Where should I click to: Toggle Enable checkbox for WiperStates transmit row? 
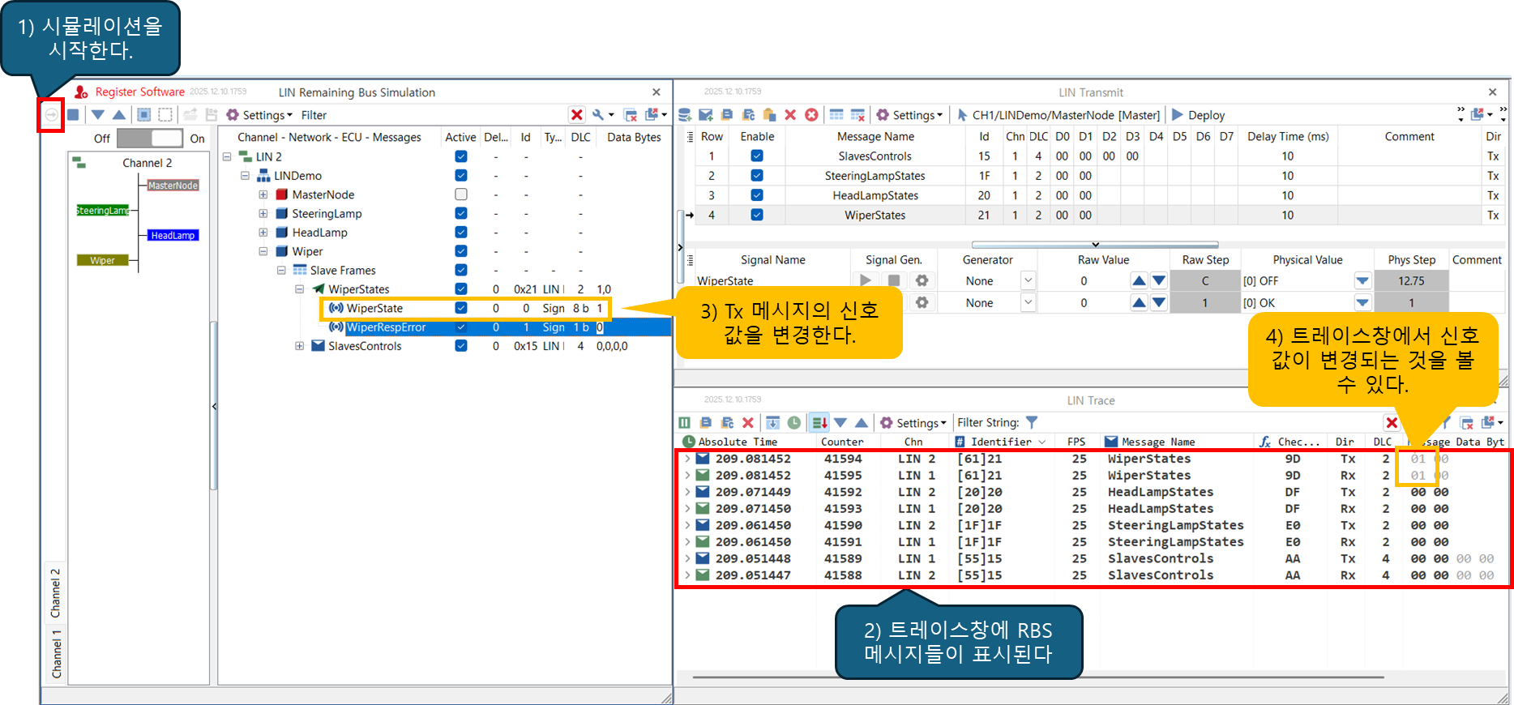(757, 215)
